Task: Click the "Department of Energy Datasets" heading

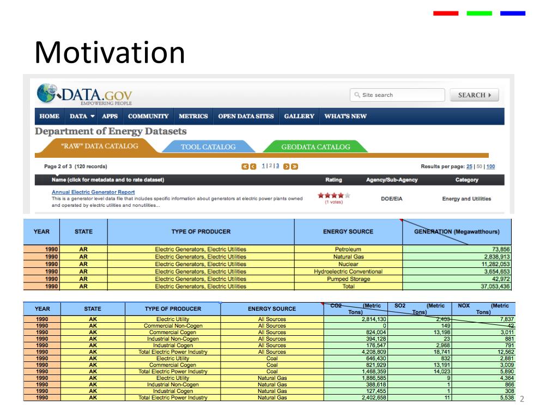Action: 111,132
